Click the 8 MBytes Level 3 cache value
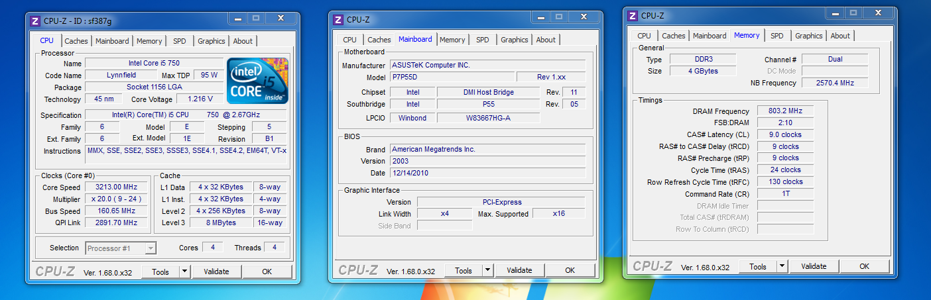 coord(220,223)
